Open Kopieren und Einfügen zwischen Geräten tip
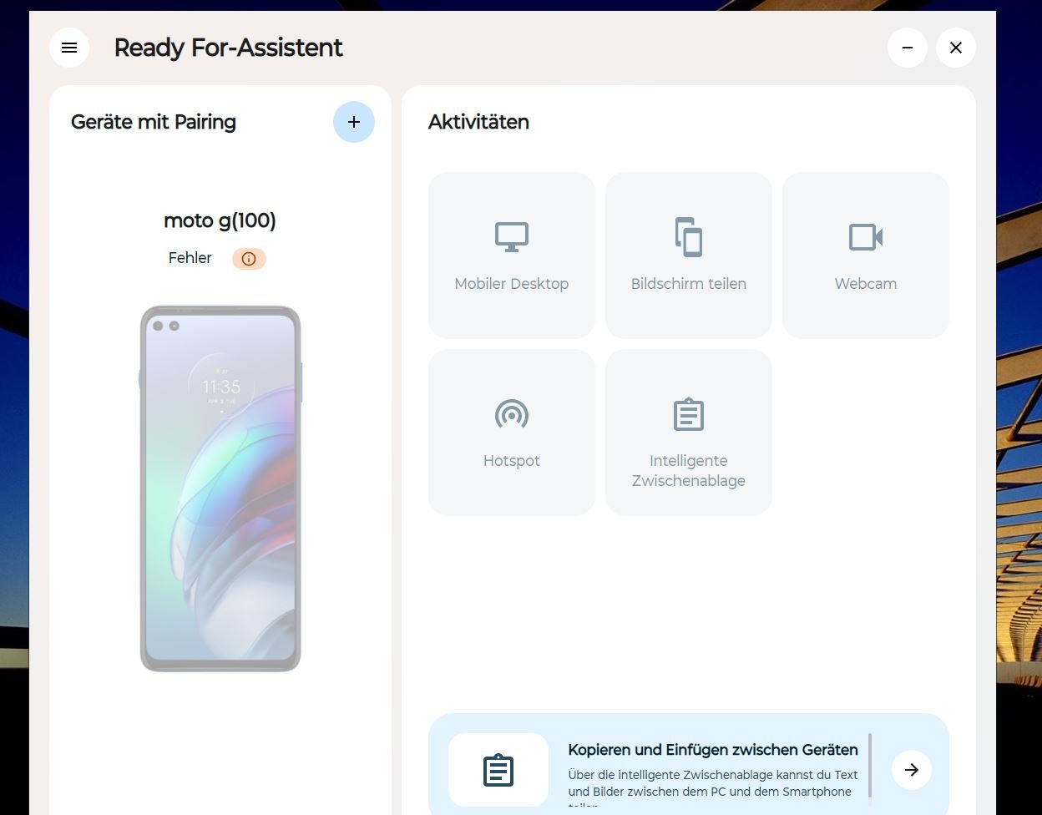The width and height of the screenshot is (1042, 815). tap(713, 750)
